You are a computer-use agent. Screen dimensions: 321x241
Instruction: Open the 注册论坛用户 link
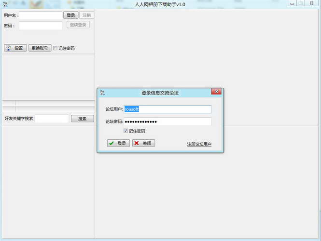point(199,144)
